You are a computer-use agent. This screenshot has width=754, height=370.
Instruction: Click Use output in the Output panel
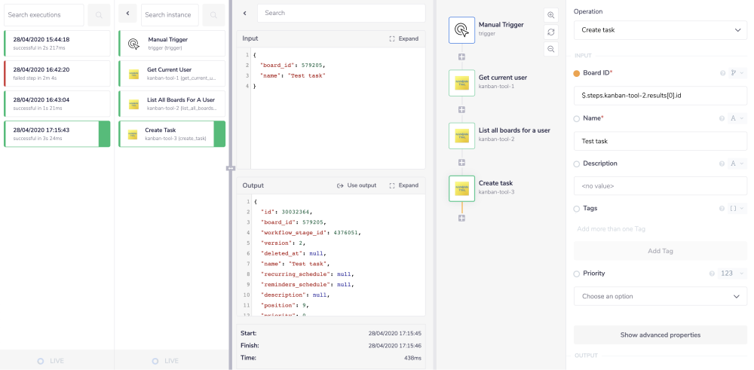point(356,185)
